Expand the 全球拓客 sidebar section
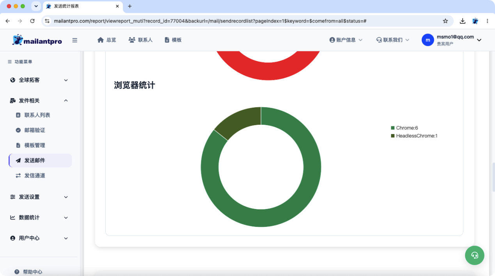Viewport: 495px width, 276px height. coord(39,80)
